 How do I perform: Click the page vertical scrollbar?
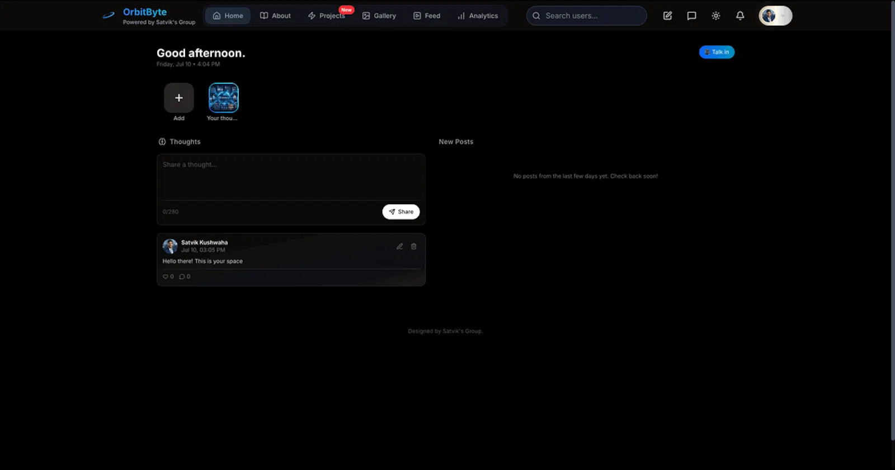click(x=893, y=221)
